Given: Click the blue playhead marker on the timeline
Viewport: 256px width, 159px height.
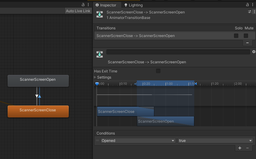Looking at the screenshot, I should pos(97,83).
